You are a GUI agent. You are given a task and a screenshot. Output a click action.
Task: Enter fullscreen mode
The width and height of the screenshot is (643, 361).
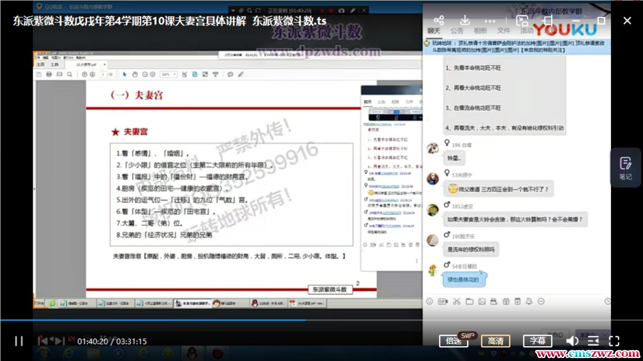tap(614, 341)
